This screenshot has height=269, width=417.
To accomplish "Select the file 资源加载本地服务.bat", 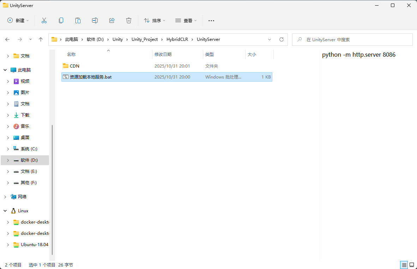I will tap(167, 77).
